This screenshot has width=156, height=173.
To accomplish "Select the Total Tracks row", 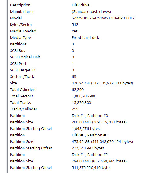I will [82, 103].
